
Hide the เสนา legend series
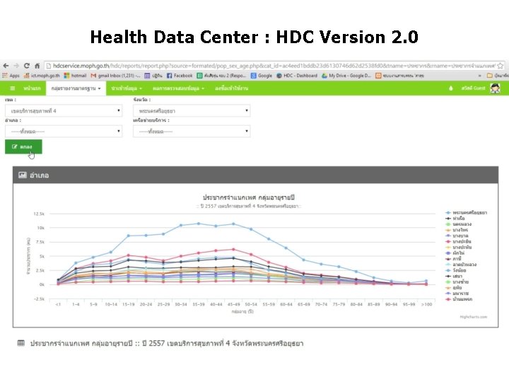click(454, 276)
